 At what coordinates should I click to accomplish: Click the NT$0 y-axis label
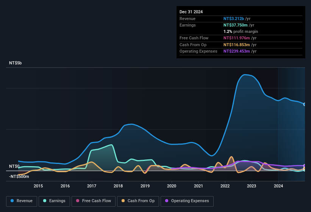coord(14,167)
